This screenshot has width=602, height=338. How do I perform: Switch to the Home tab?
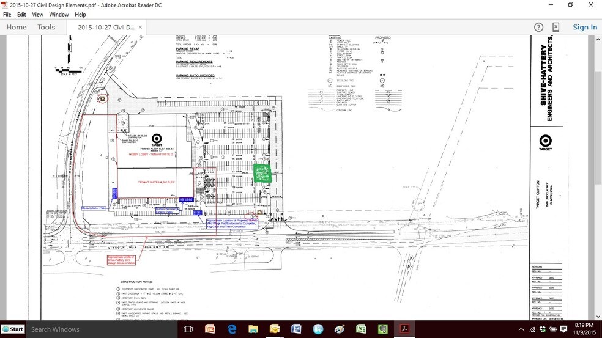pyautogui.click(x=17, y=27)
